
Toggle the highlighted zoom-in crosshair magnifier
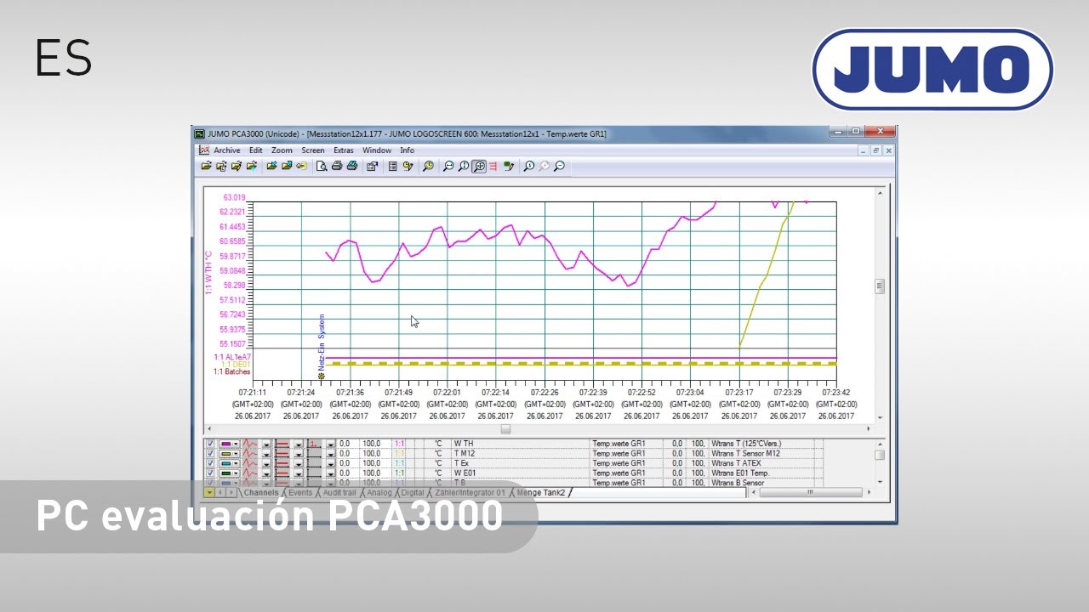coord(479,167)
